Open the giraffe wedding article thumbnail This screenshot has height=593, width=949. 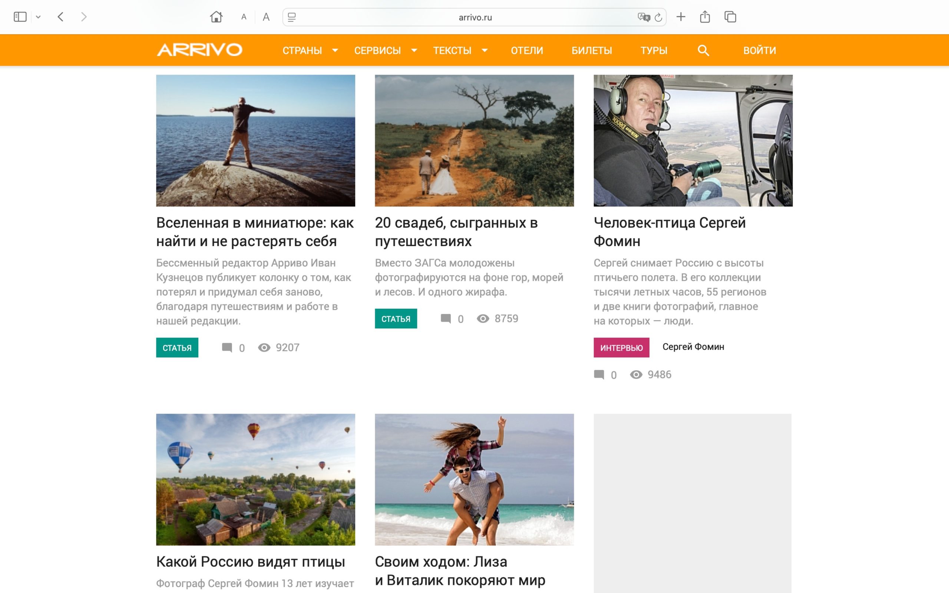(x=474, y=140)
